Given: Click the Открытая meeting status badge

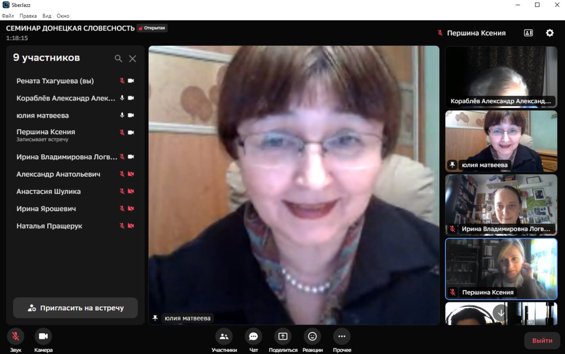Looking at the screenshot, I should tap(152, 28).
